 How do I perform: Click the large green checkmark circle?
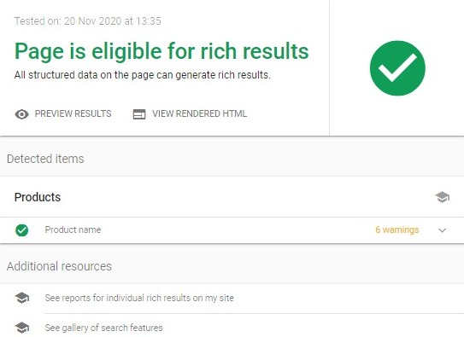pos(397,68)
